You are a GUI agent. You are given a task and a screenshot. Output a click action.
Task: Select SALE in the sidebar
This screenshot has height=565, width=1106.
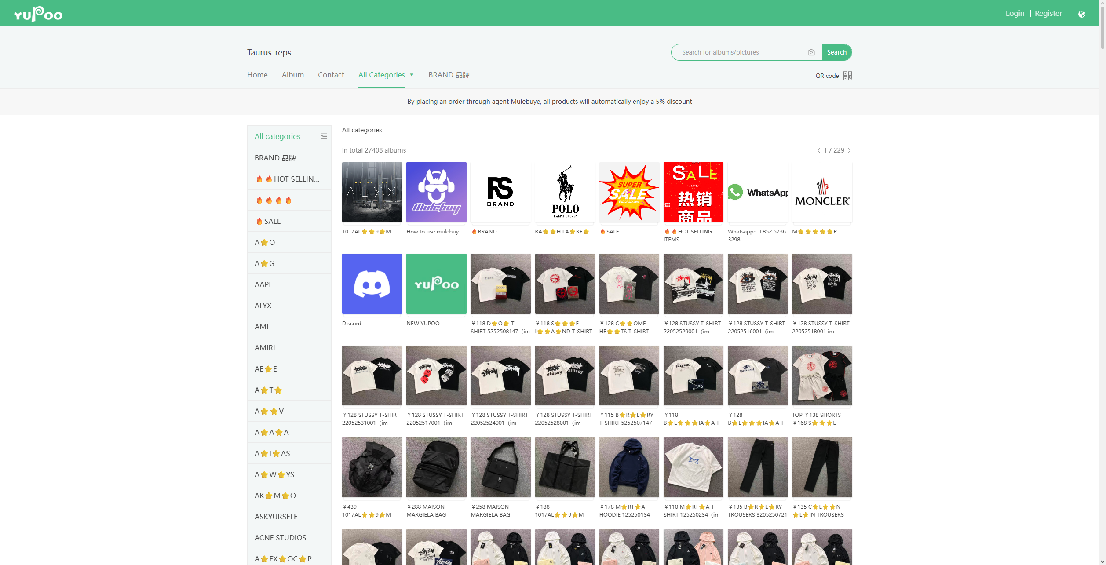tap(289, 221)
